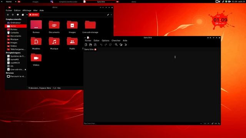Select Téléchargeme... in the sidebar
The height and width of the screenshot is (138, 246).
(x=16, y=49)
